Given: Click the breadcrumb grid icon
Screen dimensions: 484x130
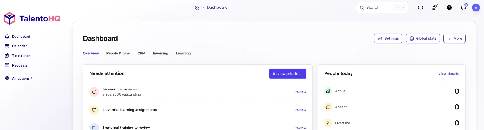Looking at the screenshot, I should [x=197, y=8].
